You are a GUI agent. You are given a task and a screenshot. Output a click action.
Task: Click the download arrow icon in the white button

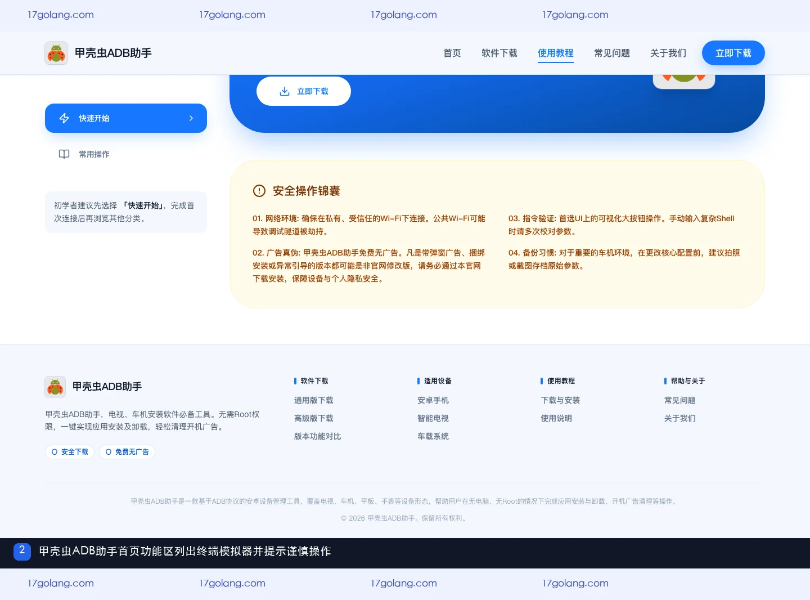(285, 91)
